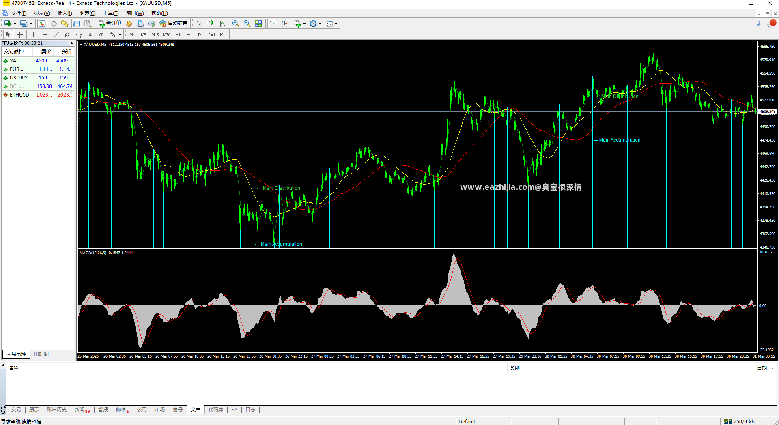This screenshot has width=779, height=425.
Task: Open the arrows objects tool
Action: pos(113,35)
